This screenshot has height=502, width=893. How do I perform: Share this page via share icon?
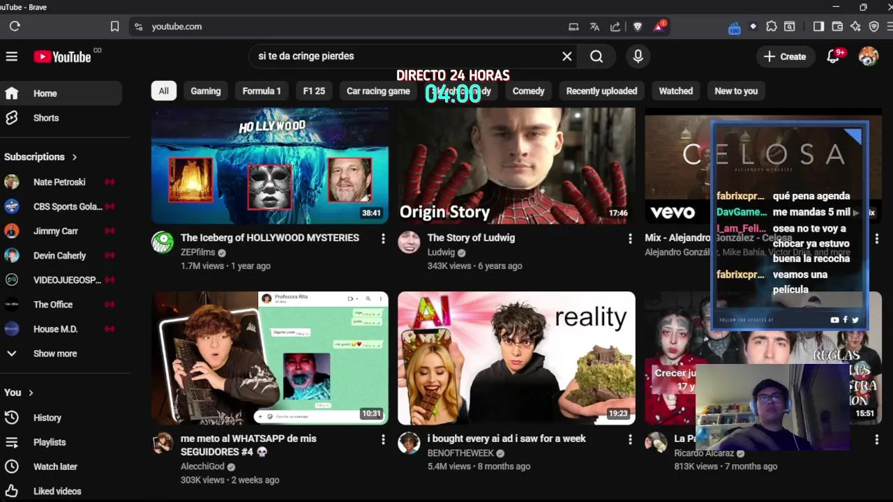click(x=615, y=26)
